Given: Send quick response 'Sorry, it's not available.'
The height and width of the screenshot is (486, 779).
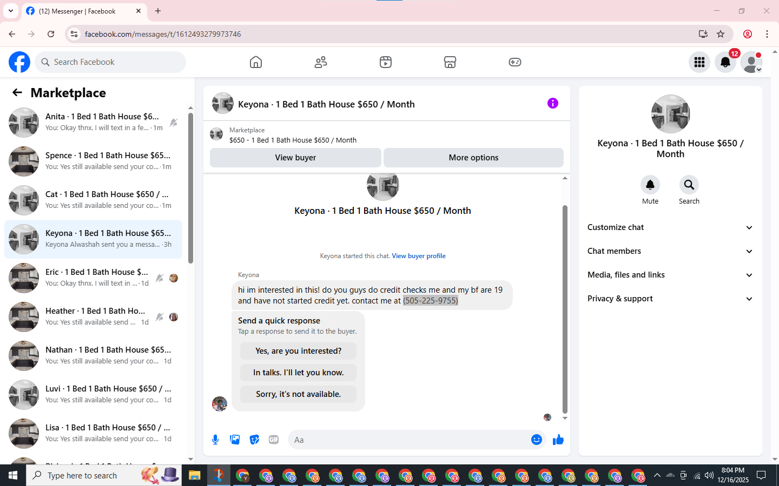Looking at the screenshot, I should point(298,394).
